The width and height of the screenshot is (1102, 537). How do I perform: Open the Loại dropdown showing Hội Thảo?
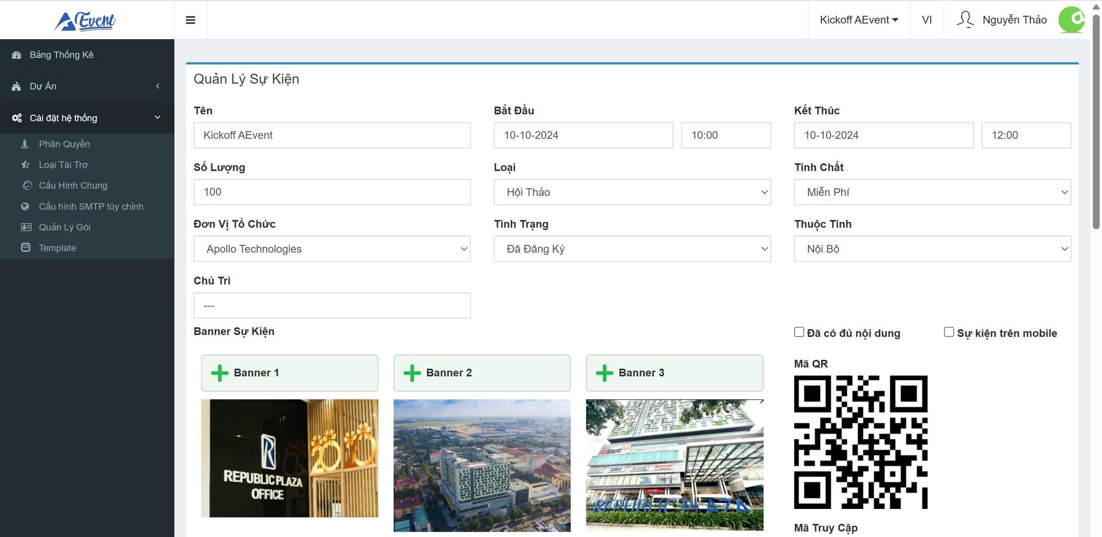(632, 192)
